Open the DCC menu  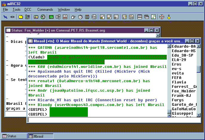(x=28, y=10)
